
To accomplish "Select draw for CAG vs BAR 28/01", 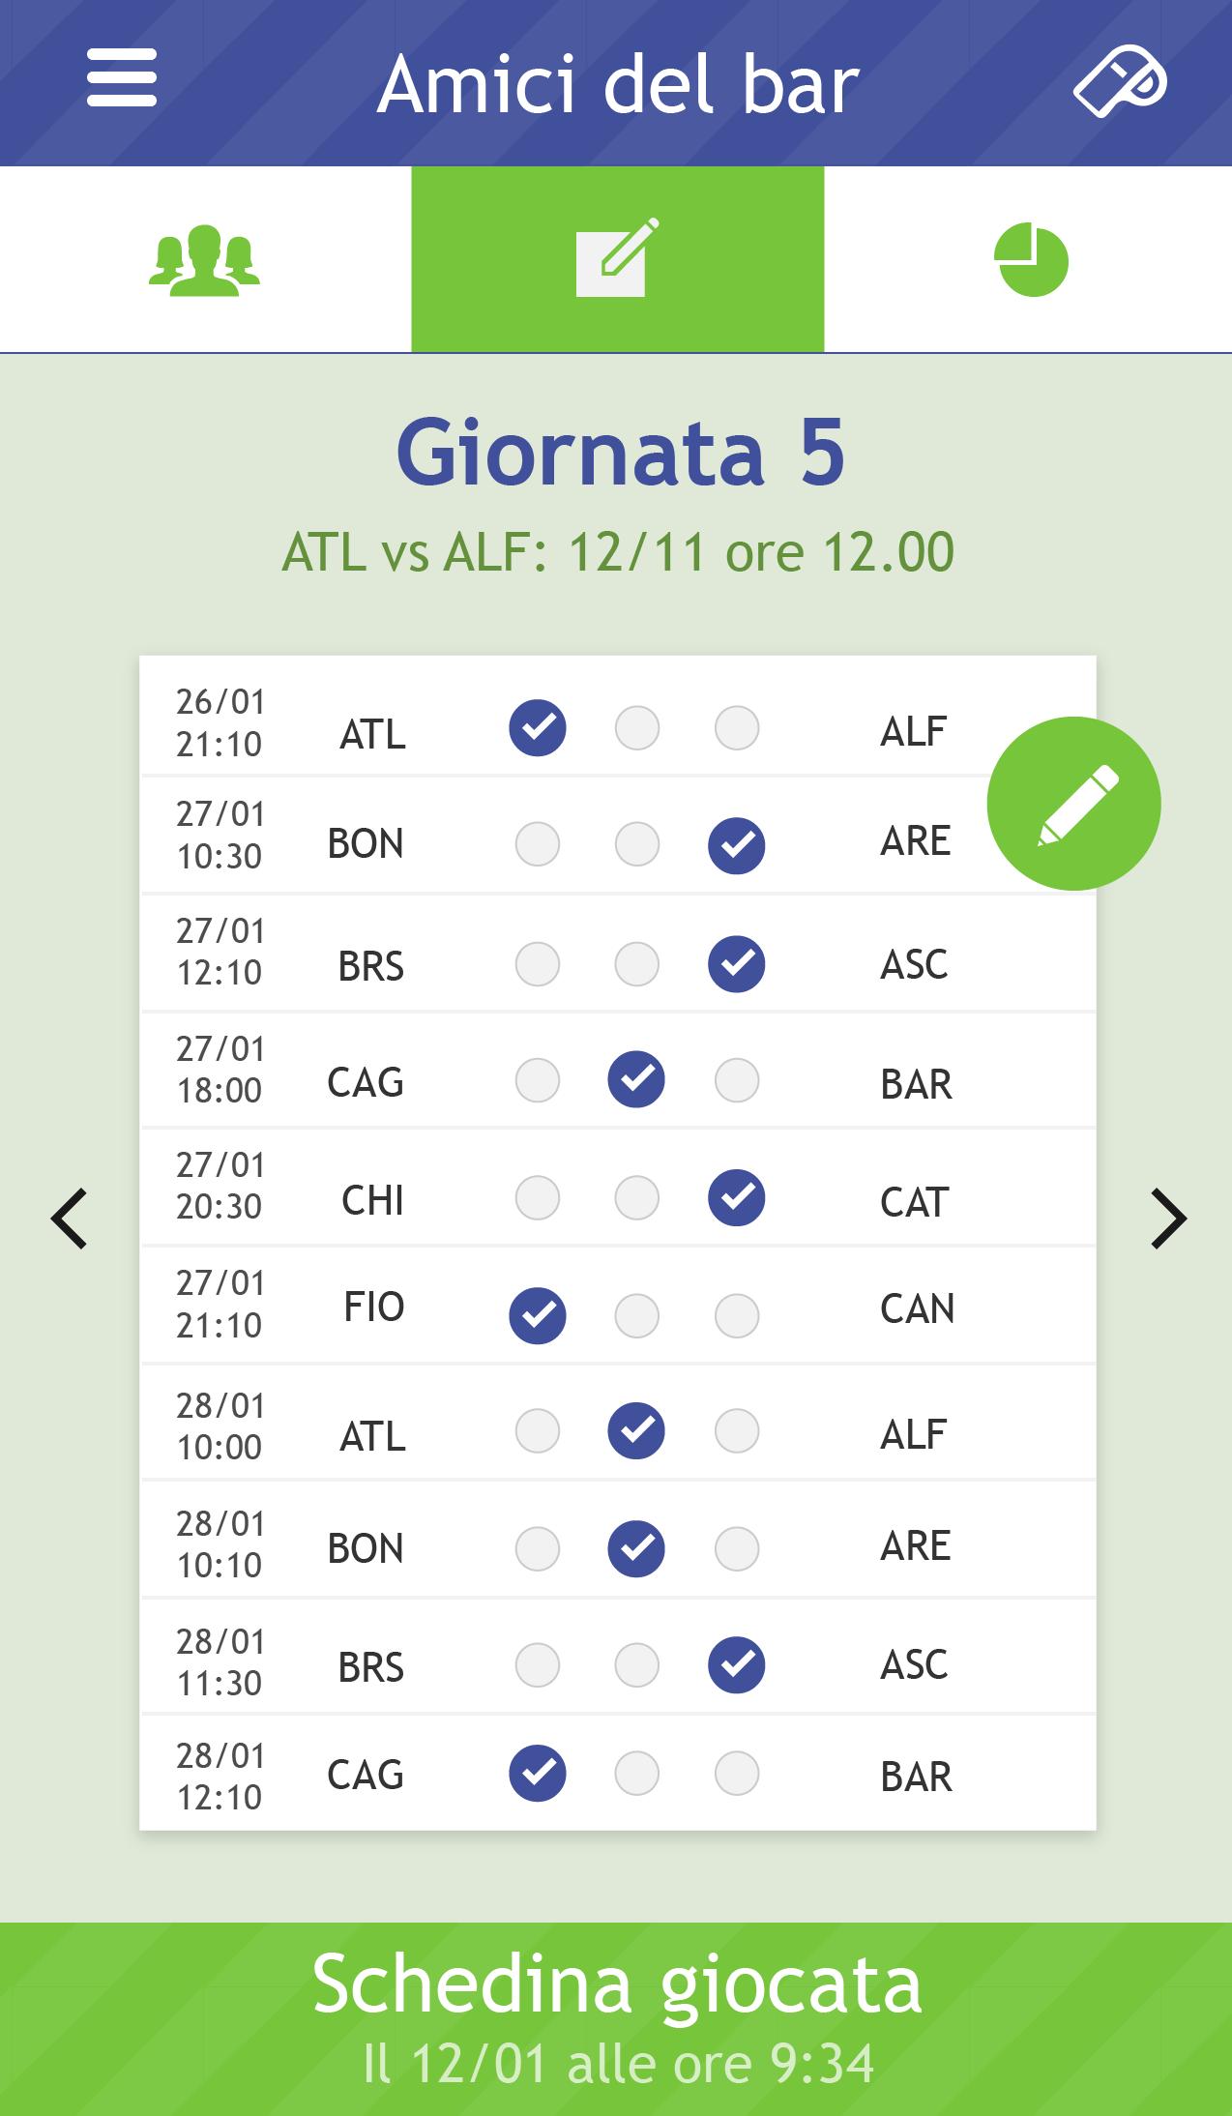I will click(636, 1775).
